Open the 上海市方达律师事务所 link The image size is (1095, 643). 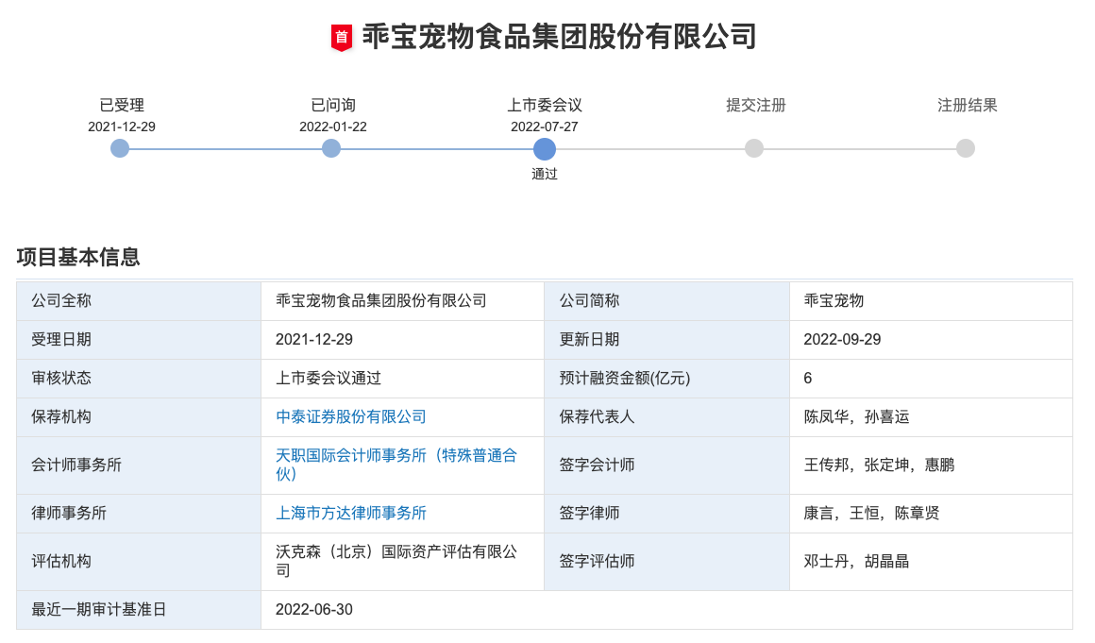(x=351, y=513)
